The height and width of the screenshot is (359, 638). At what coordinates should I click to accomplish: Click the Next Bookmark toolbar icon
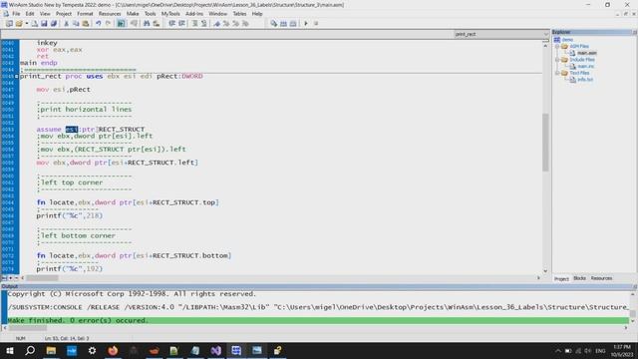(x=226, y=24)
